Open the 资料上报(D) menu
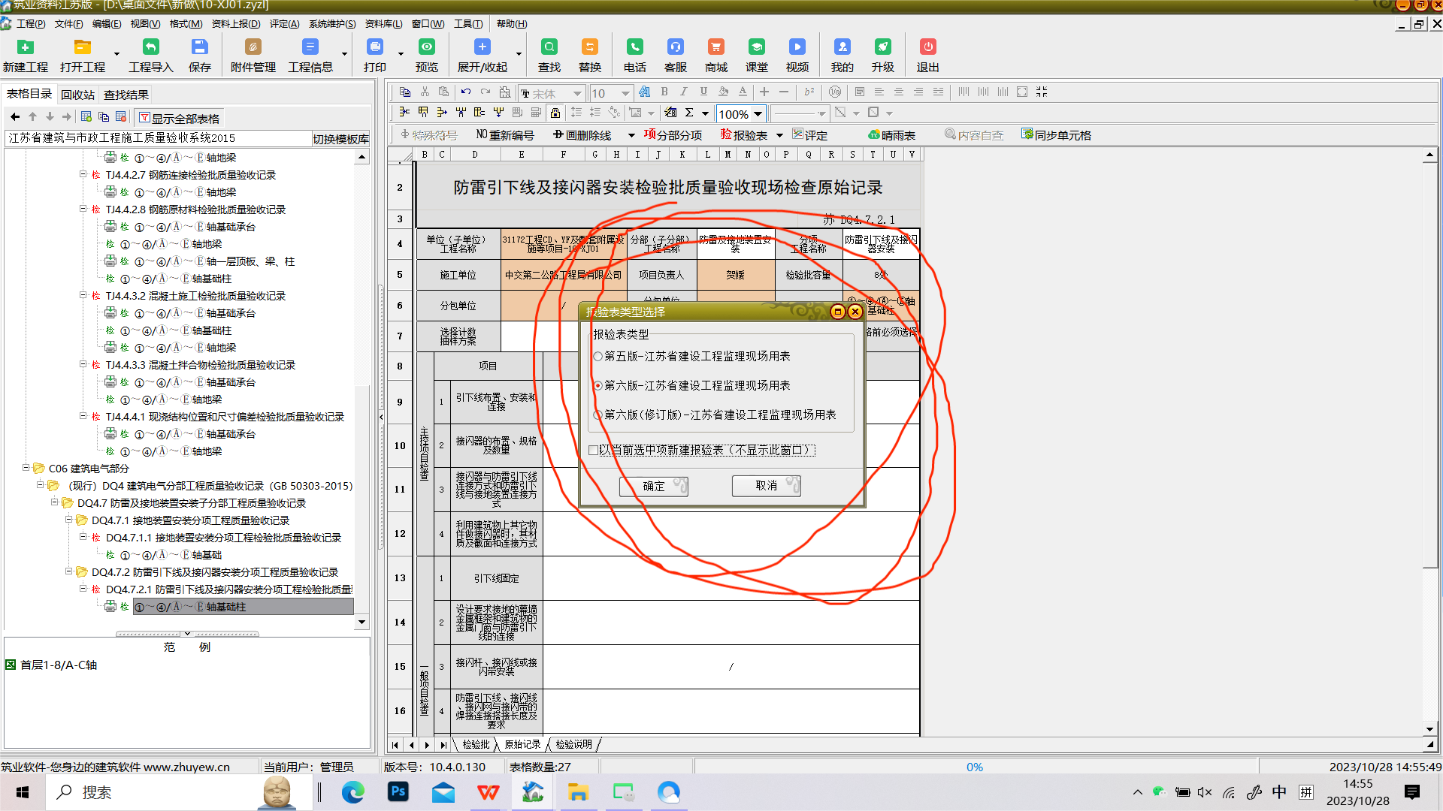The image size is (1443, 811). (236, 23)
